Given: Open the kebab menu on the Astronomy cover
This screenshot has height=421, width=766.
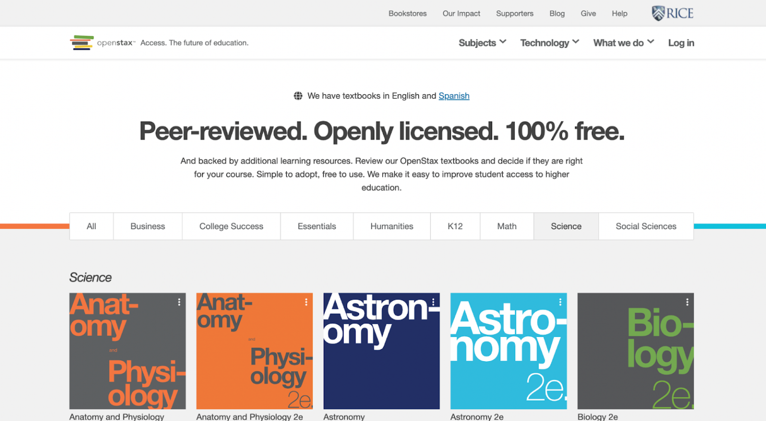Looking at the screenshot, I should coord(434,301).
